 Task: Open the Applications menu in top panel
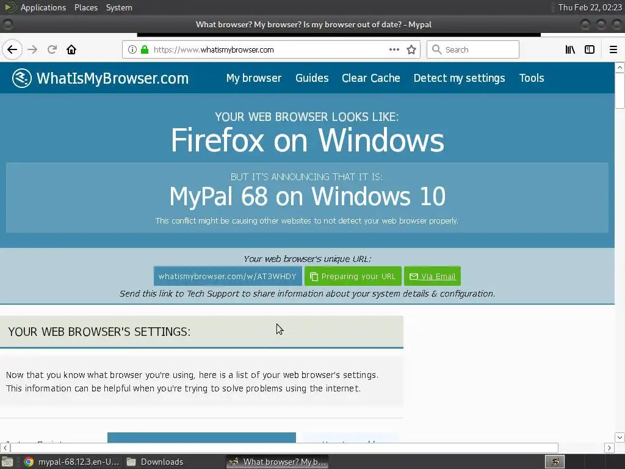tap(43, 7)
